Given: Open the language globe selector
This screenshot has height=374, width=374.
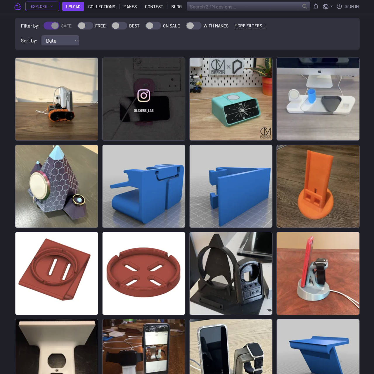Looking at the screenshot, I should 328,6.
